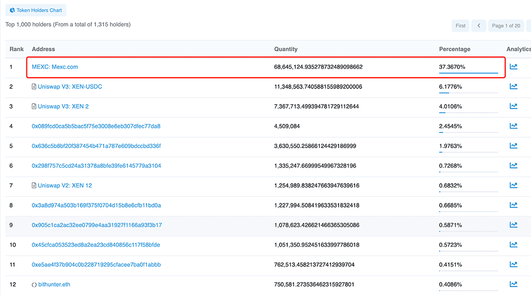The image size is (531, 295).
Task: Click the 0.7268% percentage value
Action: [451, 166]
